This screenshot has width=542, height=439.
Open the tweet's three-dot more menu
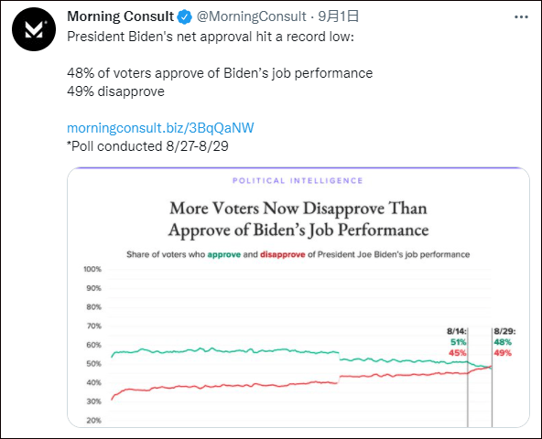point(521,17)
